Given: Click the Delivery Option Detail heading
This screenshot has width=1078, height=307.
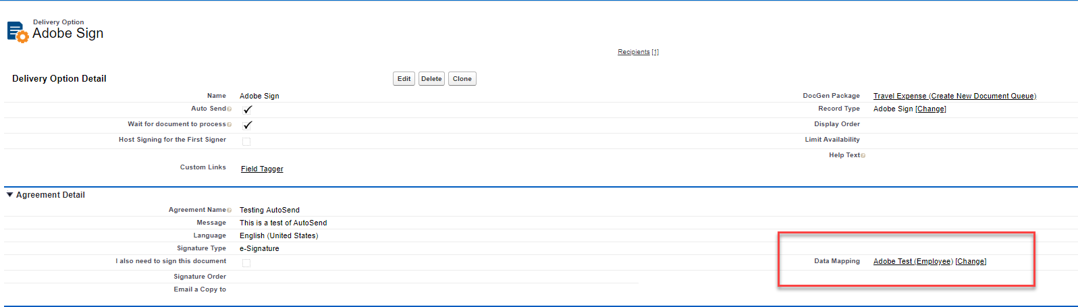Looking at the screenshot, I should (x=59, y=78).
